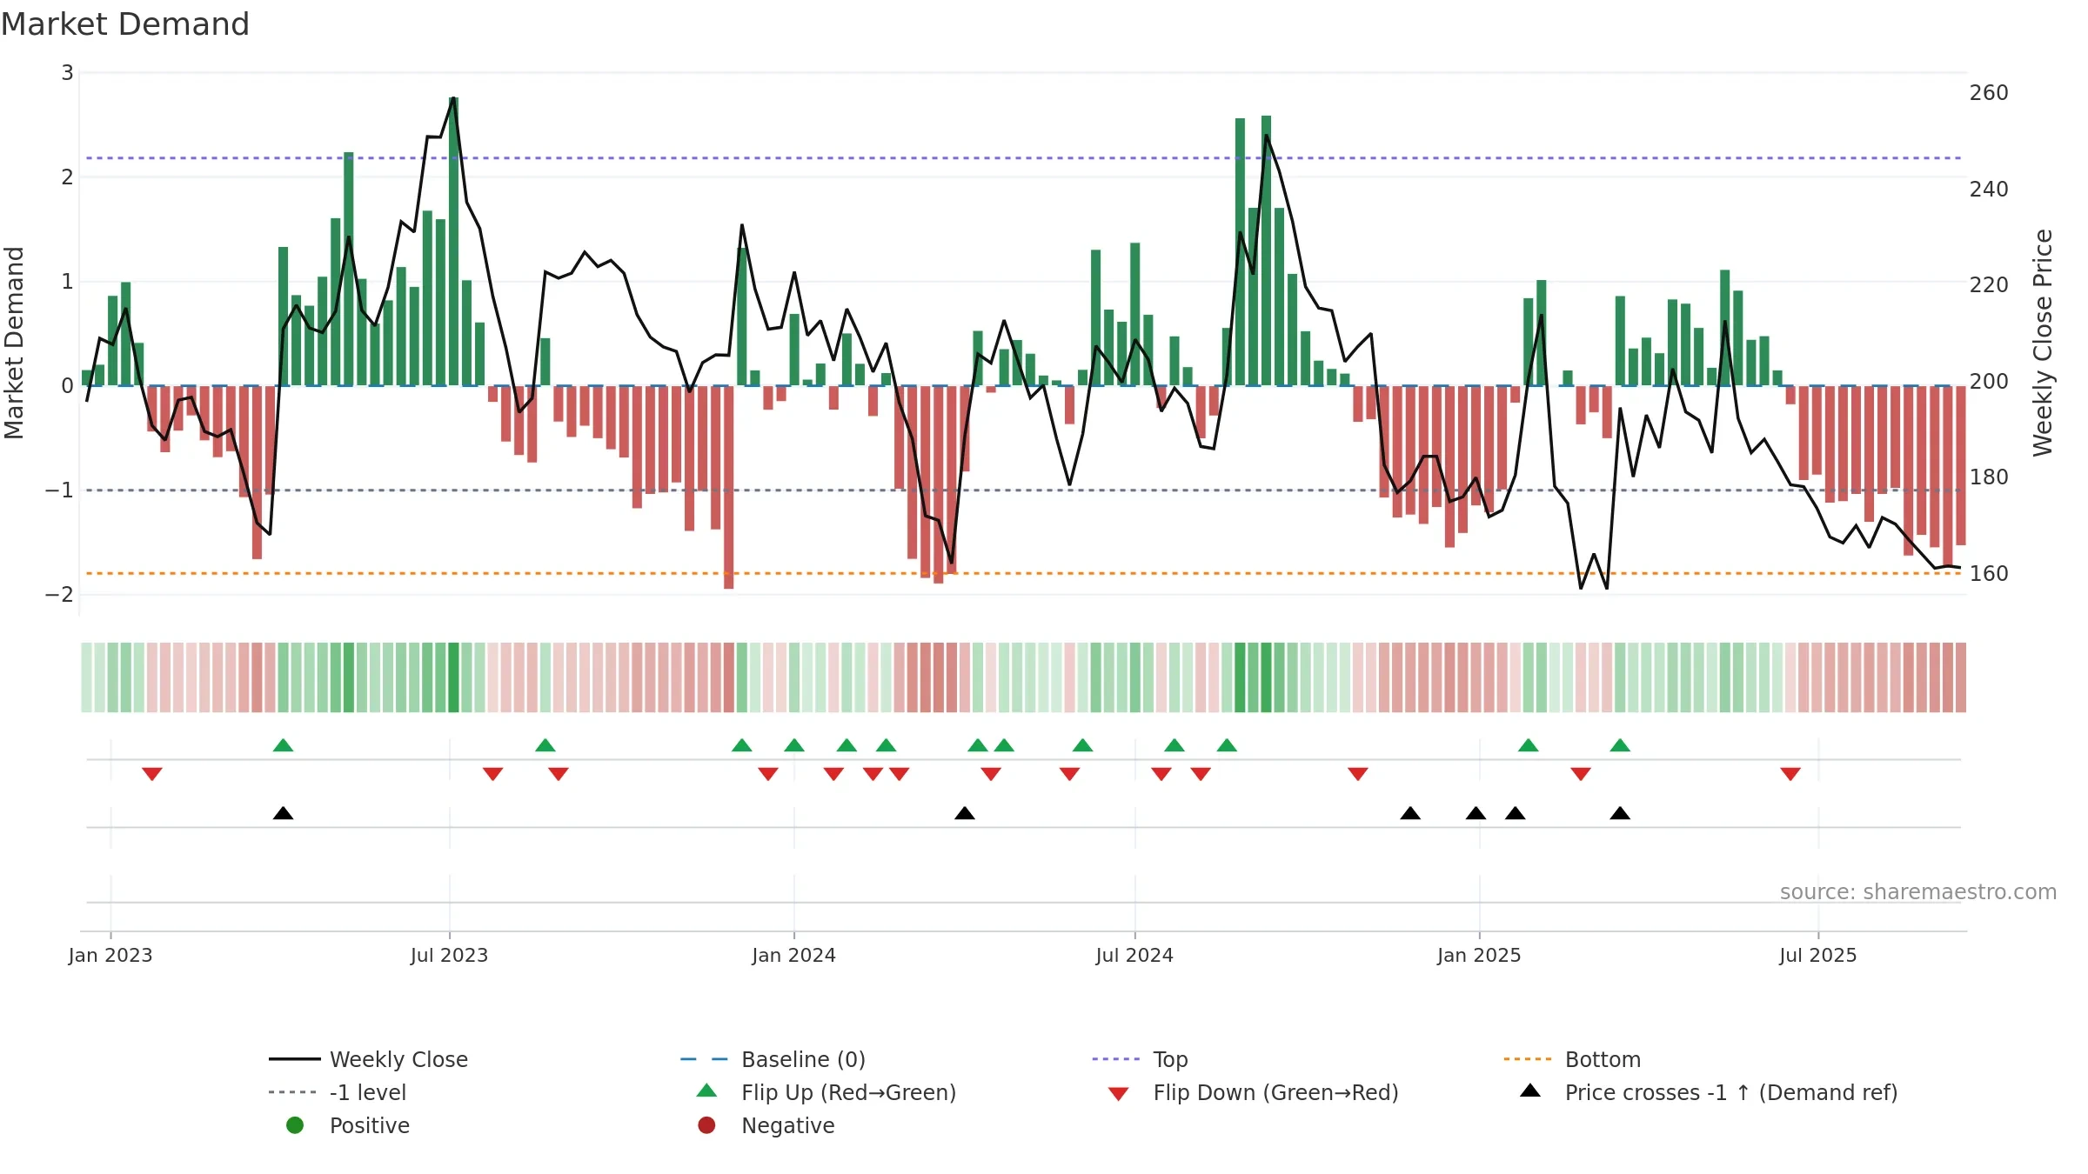
Task: Click the red flip-down marker nearest Jul 2025
Action: 1790,774
